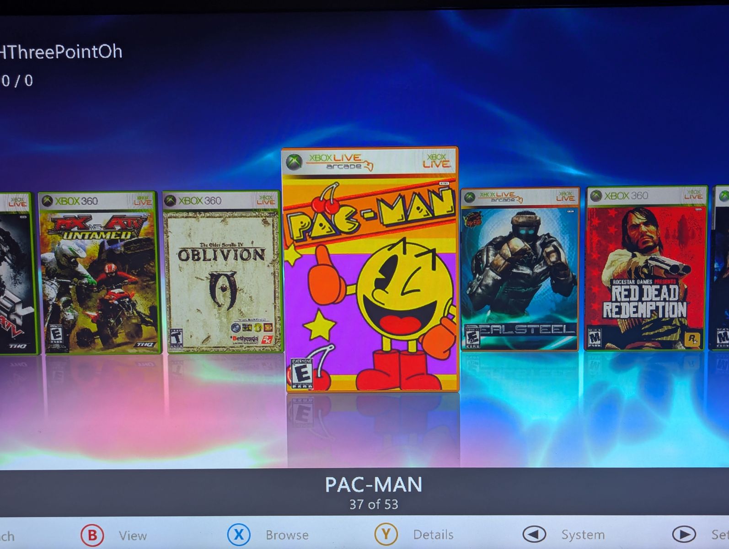Click the Details label
729x549 pixels.
coord(433,534)
